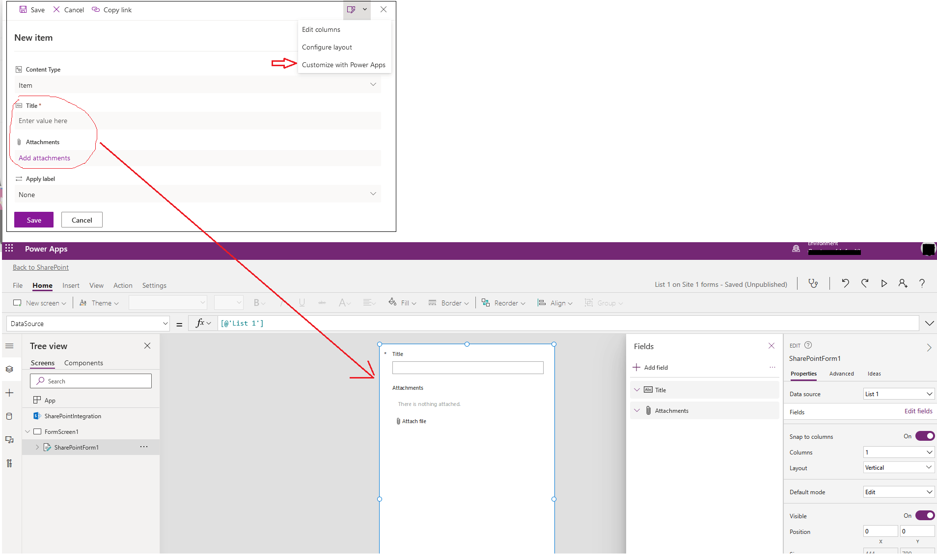The image size is (937, 555).
Task: Preview the app with the play icon
Action: click(x=884, y=283)
